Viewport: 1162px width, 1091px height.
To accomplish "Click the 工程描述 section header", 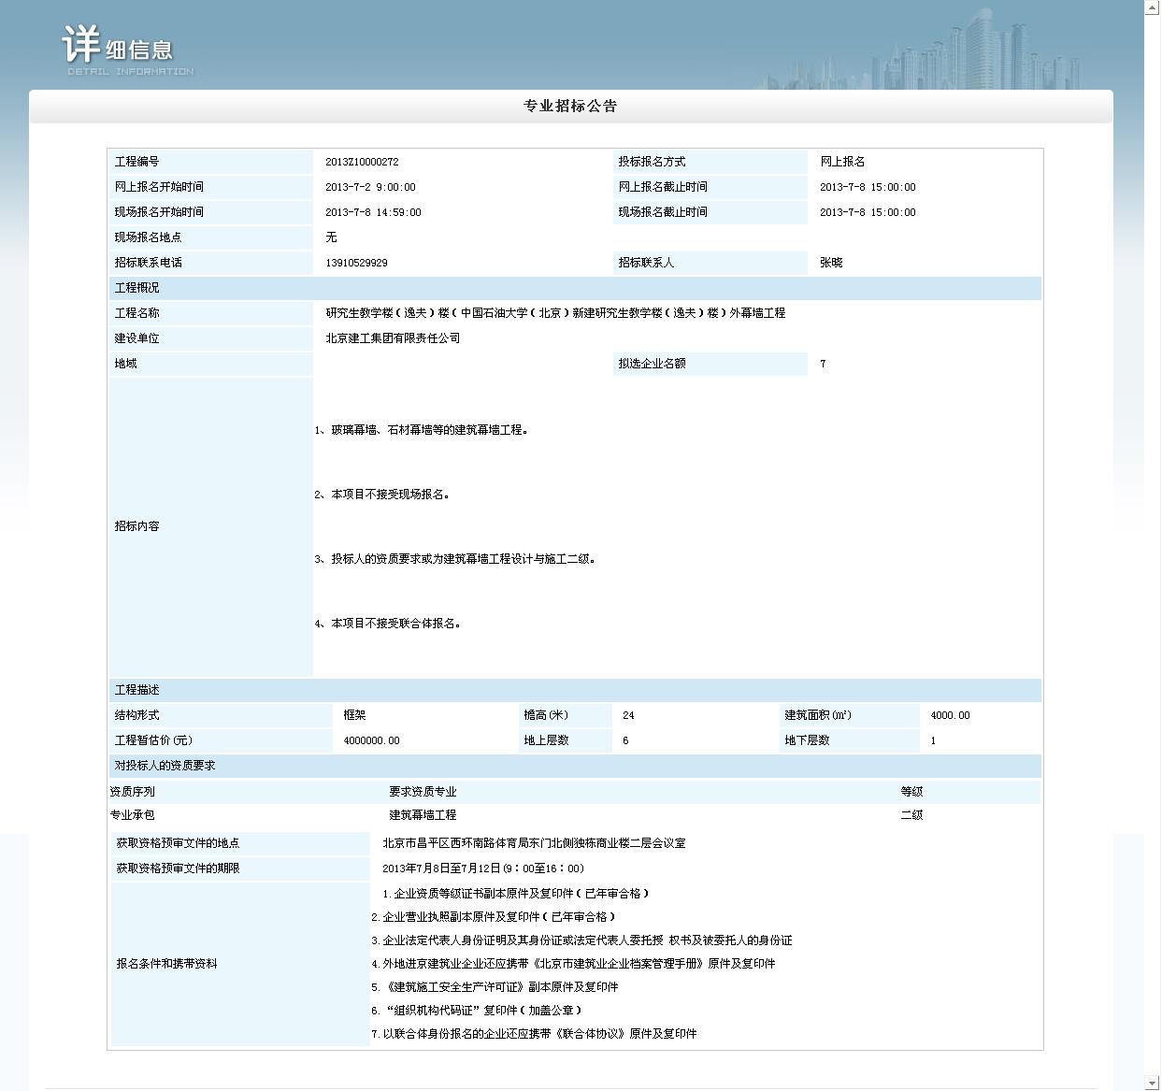I will [137, 690].
